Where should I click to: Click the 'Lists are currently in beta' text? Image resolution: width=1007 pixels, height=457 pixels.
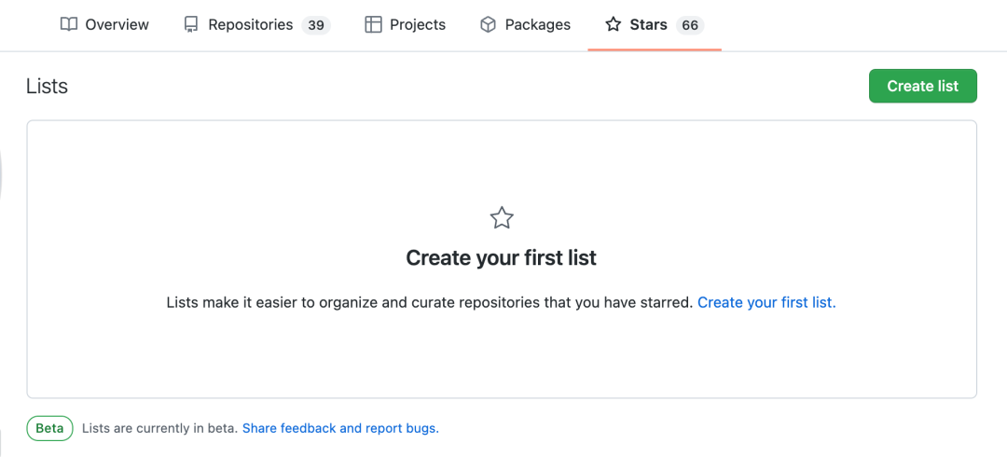click(160, 428)
